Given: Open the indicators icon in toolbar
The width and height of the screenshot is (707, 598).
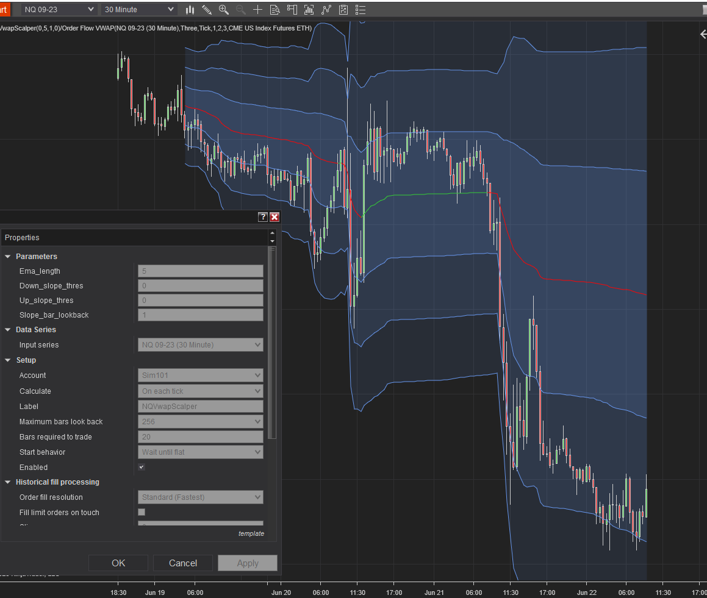Looking at the screenshot, I should (326, 10).
